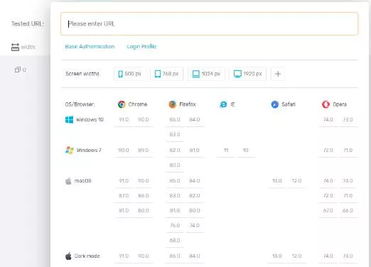
Task: Toggle Opera 66.0 on macOS
Action: point(348,210)
